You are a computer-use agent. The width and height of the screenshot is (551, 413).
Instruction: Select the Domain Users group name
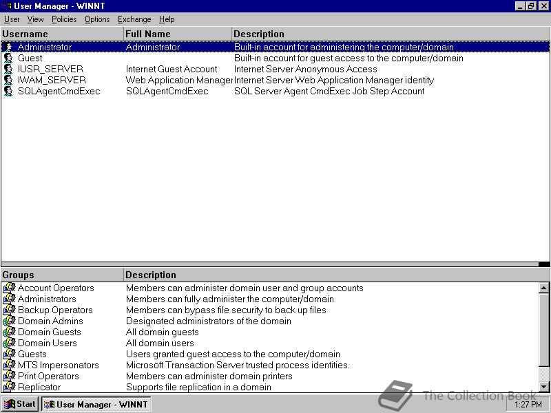(x=47, y=343)
